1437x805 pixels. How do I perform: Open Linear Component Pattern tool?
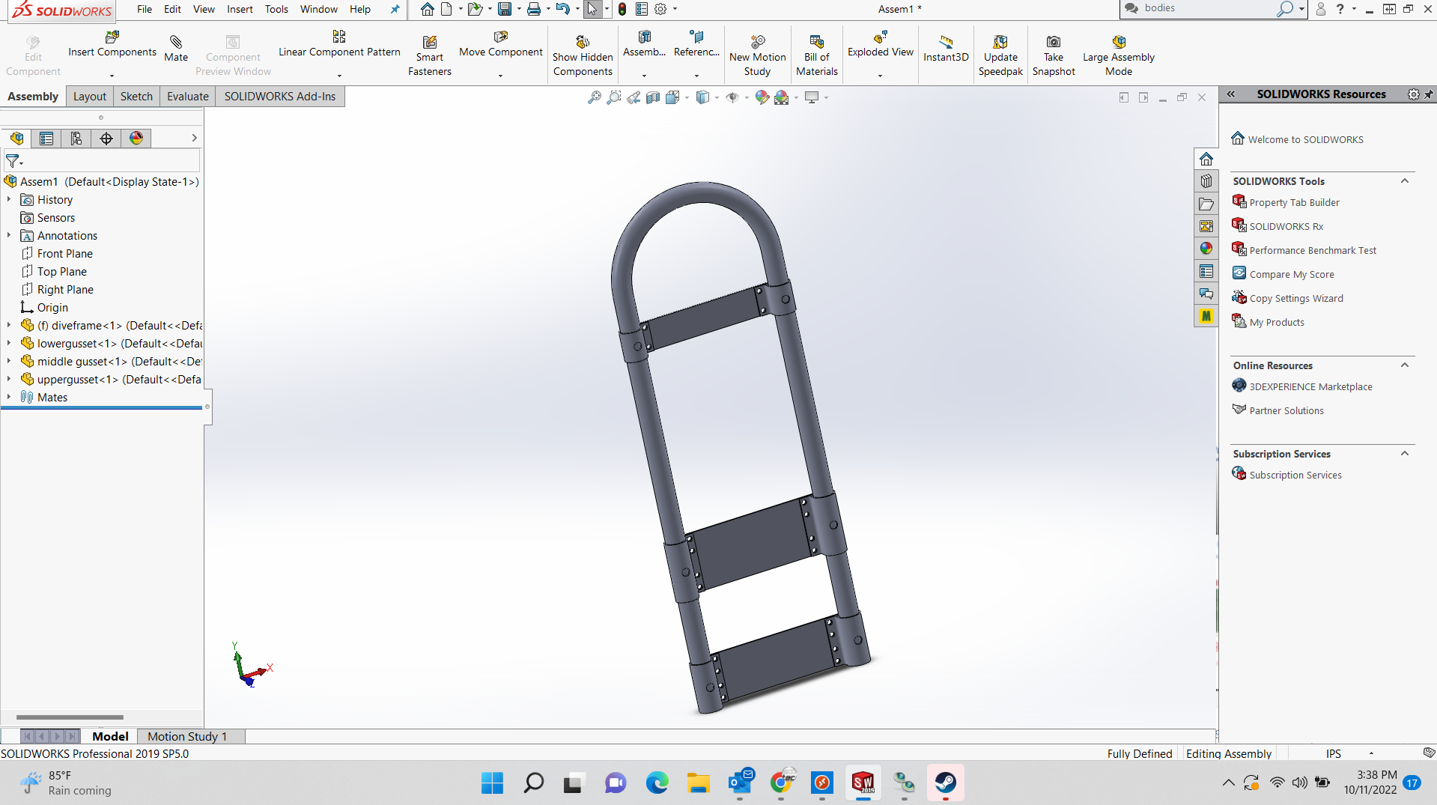[339, 44]
